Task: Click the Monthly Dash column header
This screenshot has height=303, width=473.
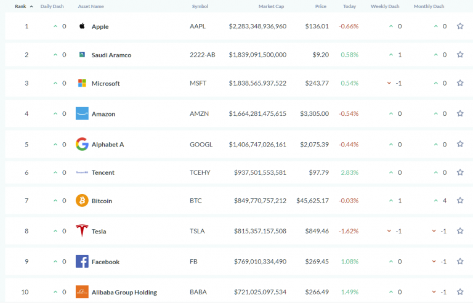Action: tap(430, 6)
